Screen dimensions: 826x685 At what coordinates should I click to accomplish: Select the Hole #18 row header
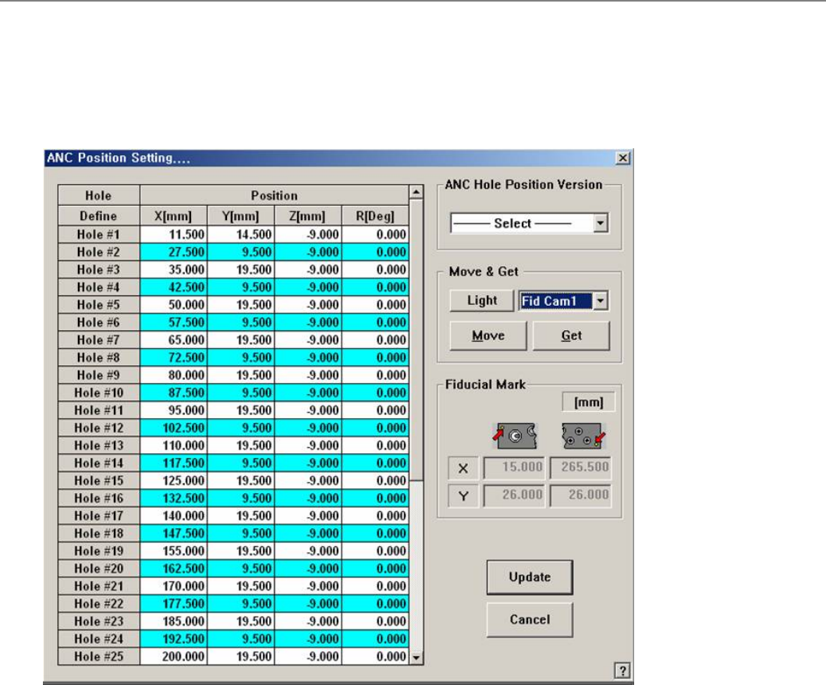pos(98,533)
